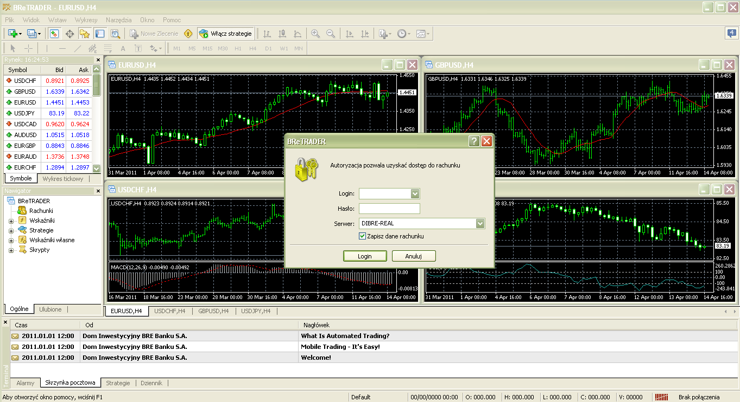This screenshot has height=402, width=740.
Task: Toggle the Market Watch window icon
Action: [54, 34]
